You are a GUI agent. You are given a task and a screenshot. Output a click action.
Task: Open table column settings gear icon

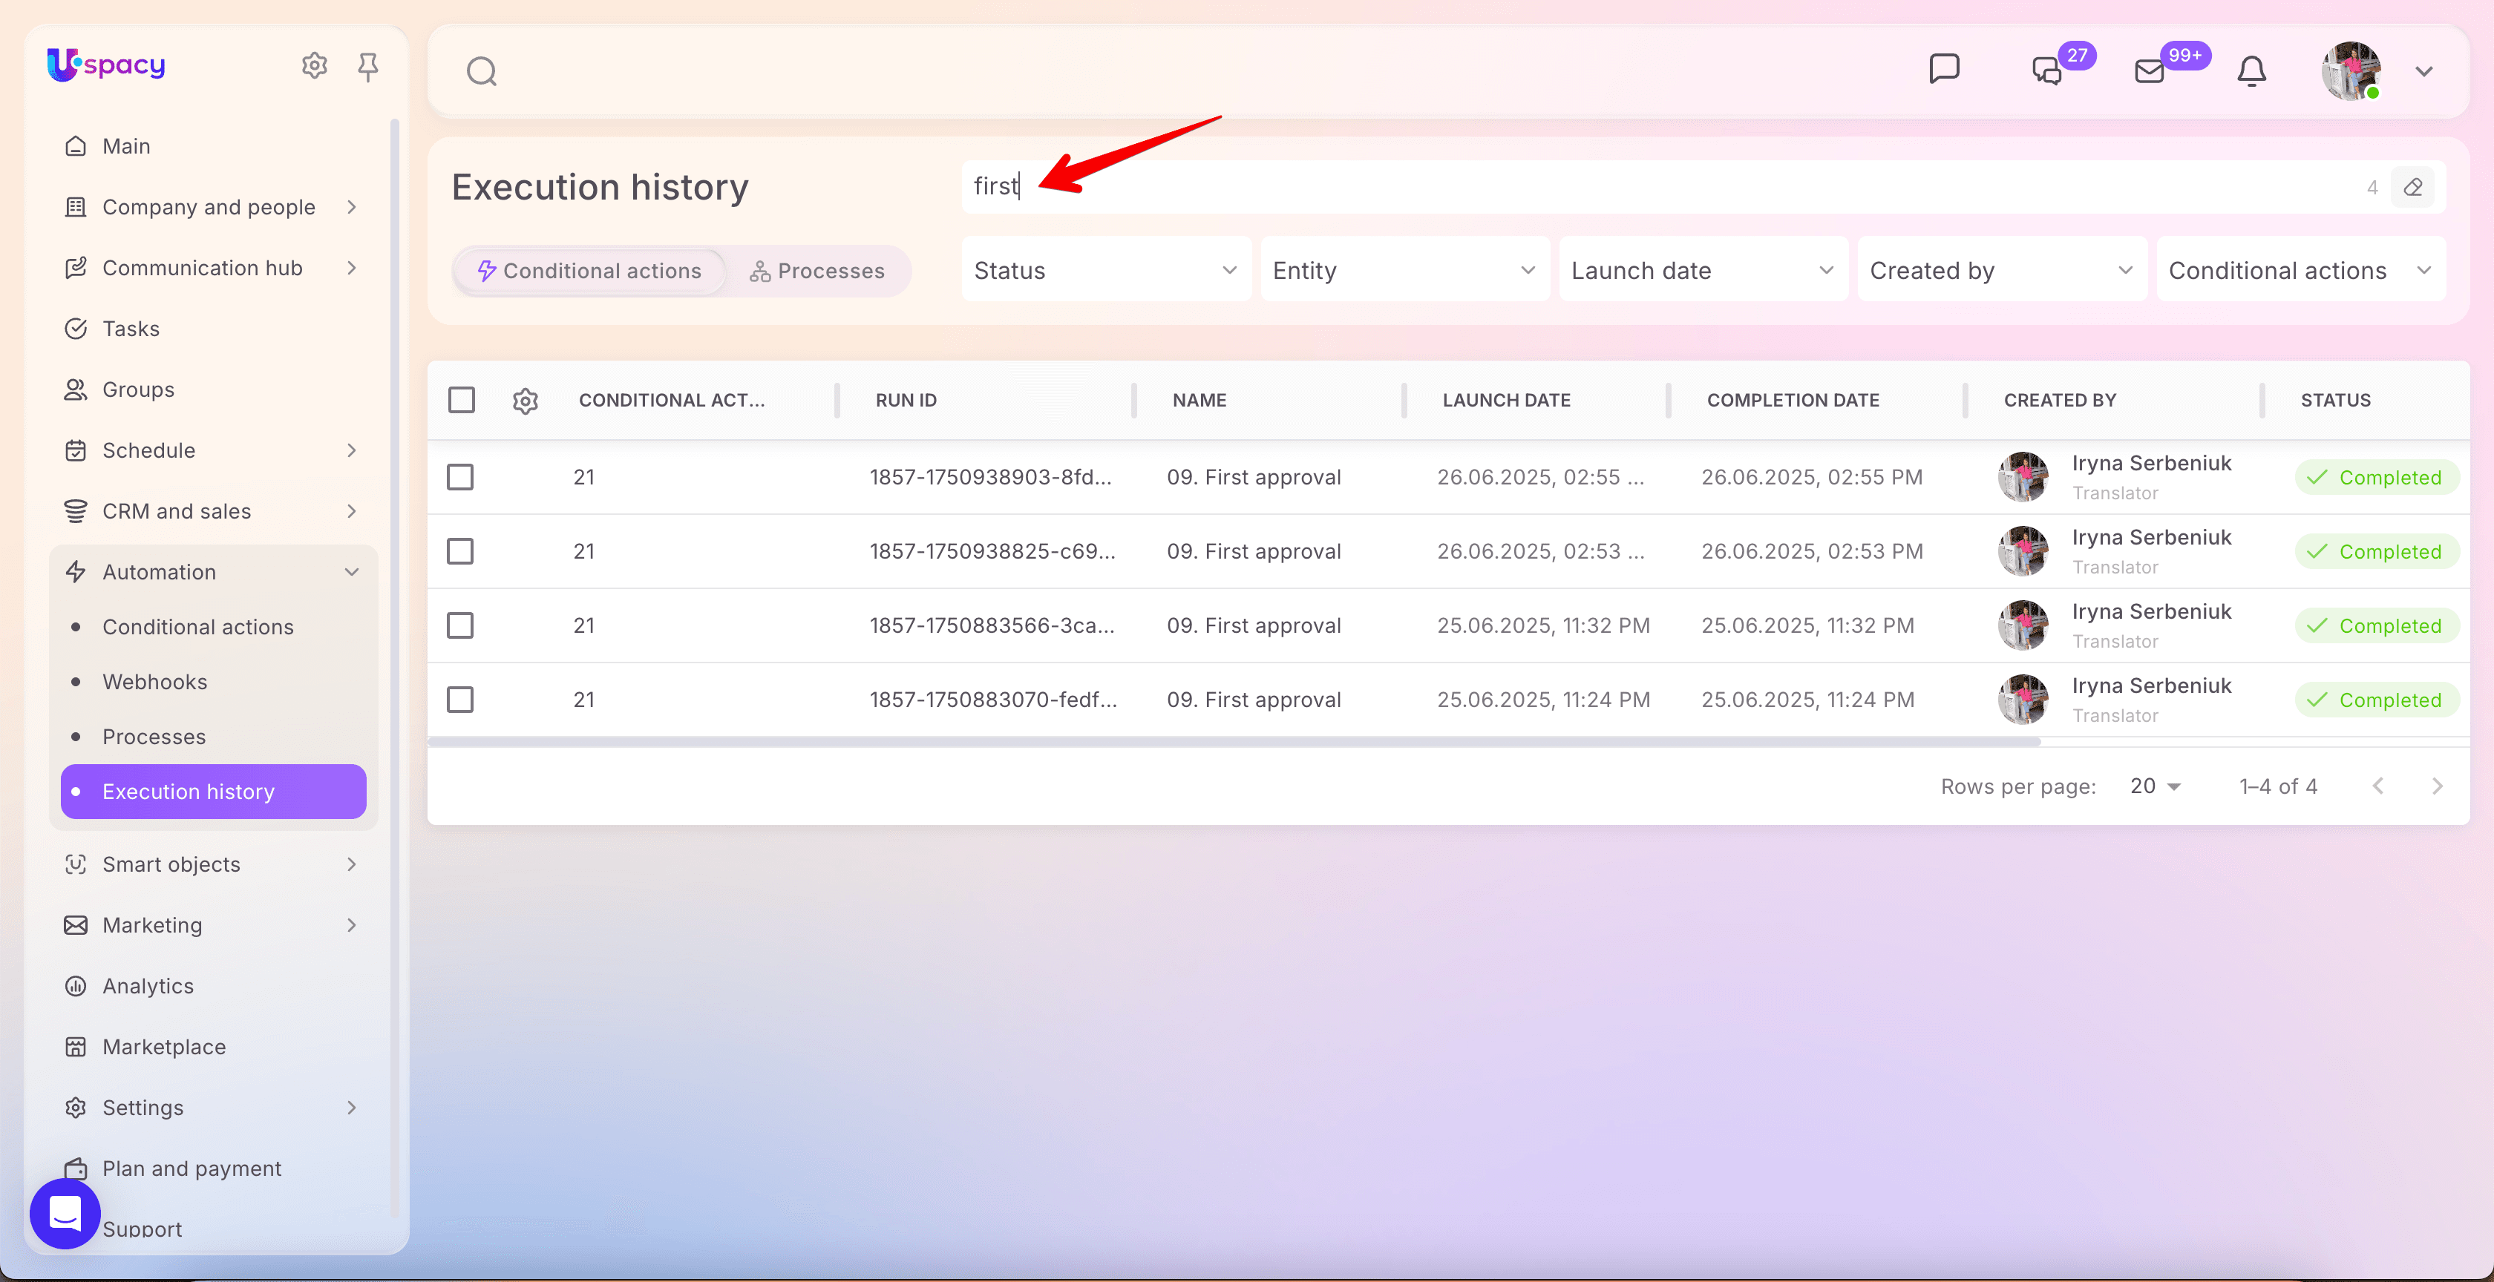point(525,401)
